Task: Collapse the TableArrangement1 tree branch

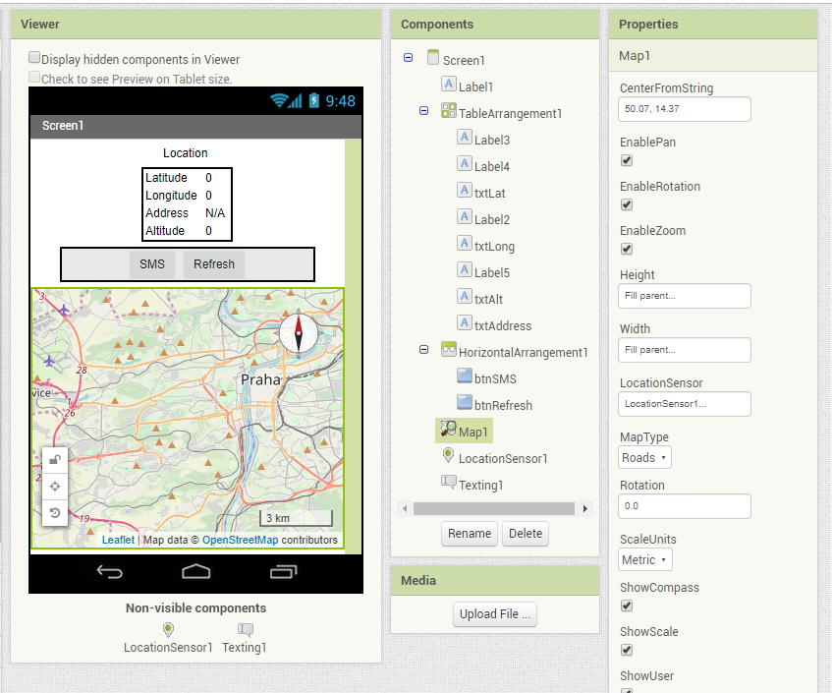Action: click(422, 110)
